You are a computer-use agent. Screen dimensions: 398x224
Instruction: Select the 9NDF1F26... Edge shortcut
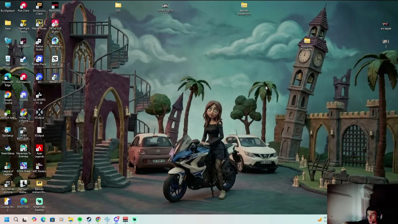23,203
